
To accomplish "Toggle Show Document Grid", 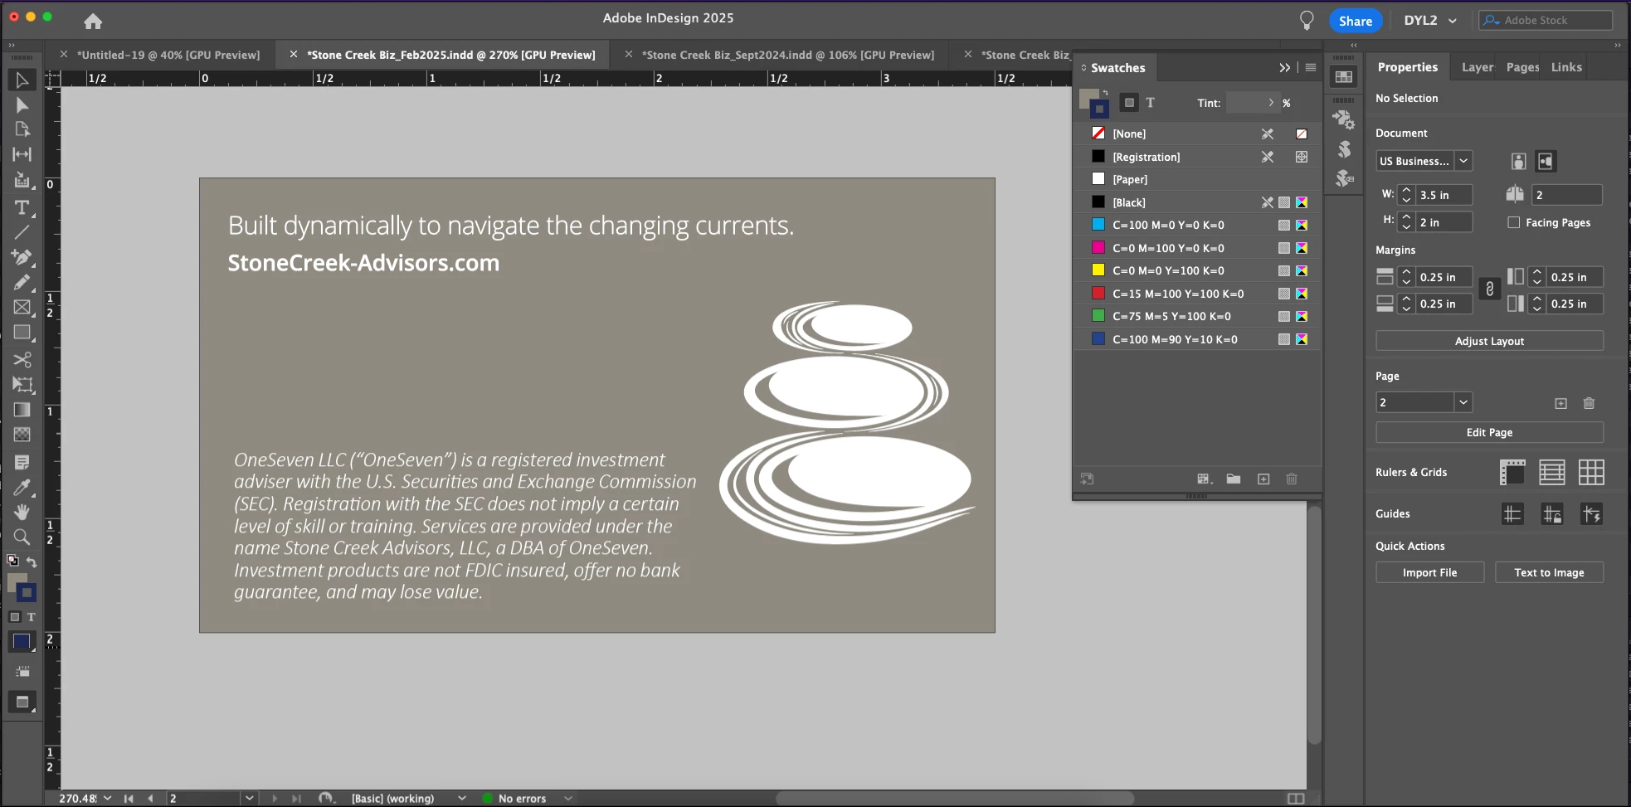I will click(x=1591, y=473).
